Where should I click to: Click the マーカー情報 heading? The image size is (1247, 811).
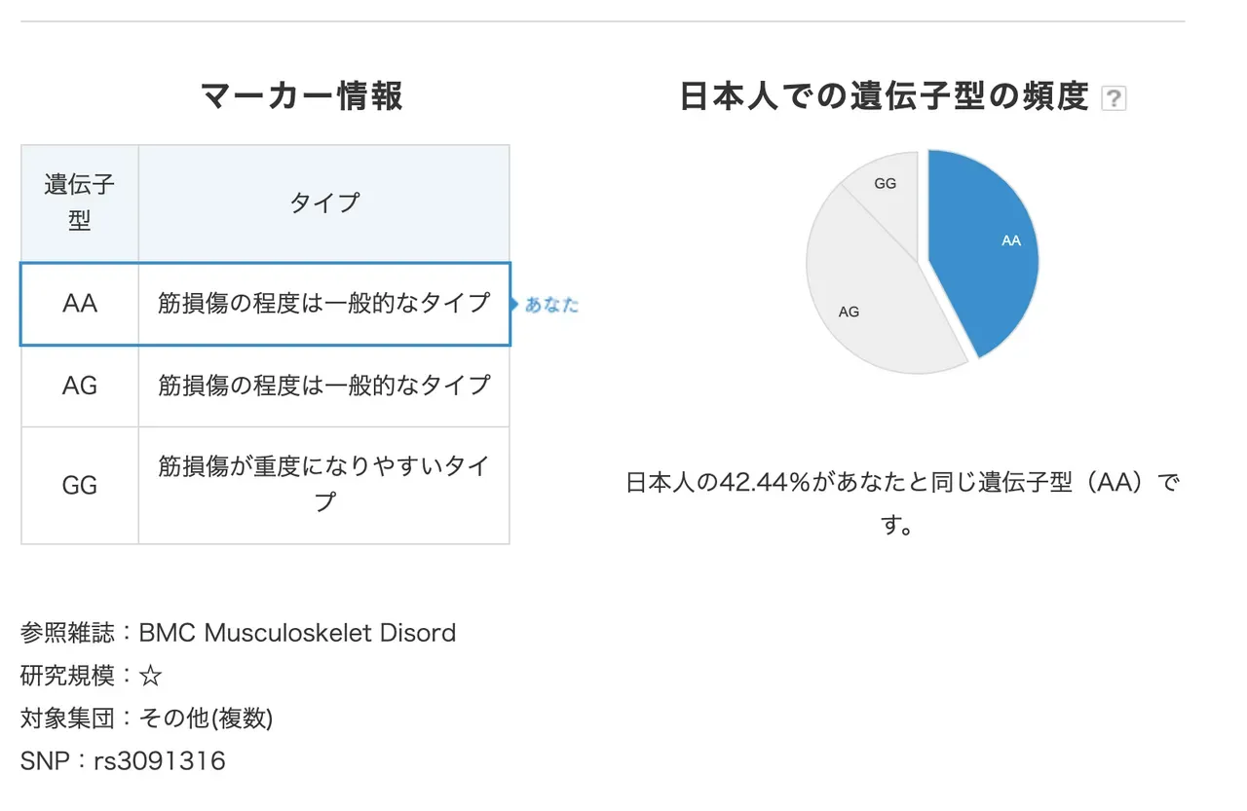(x=301, y=96)
